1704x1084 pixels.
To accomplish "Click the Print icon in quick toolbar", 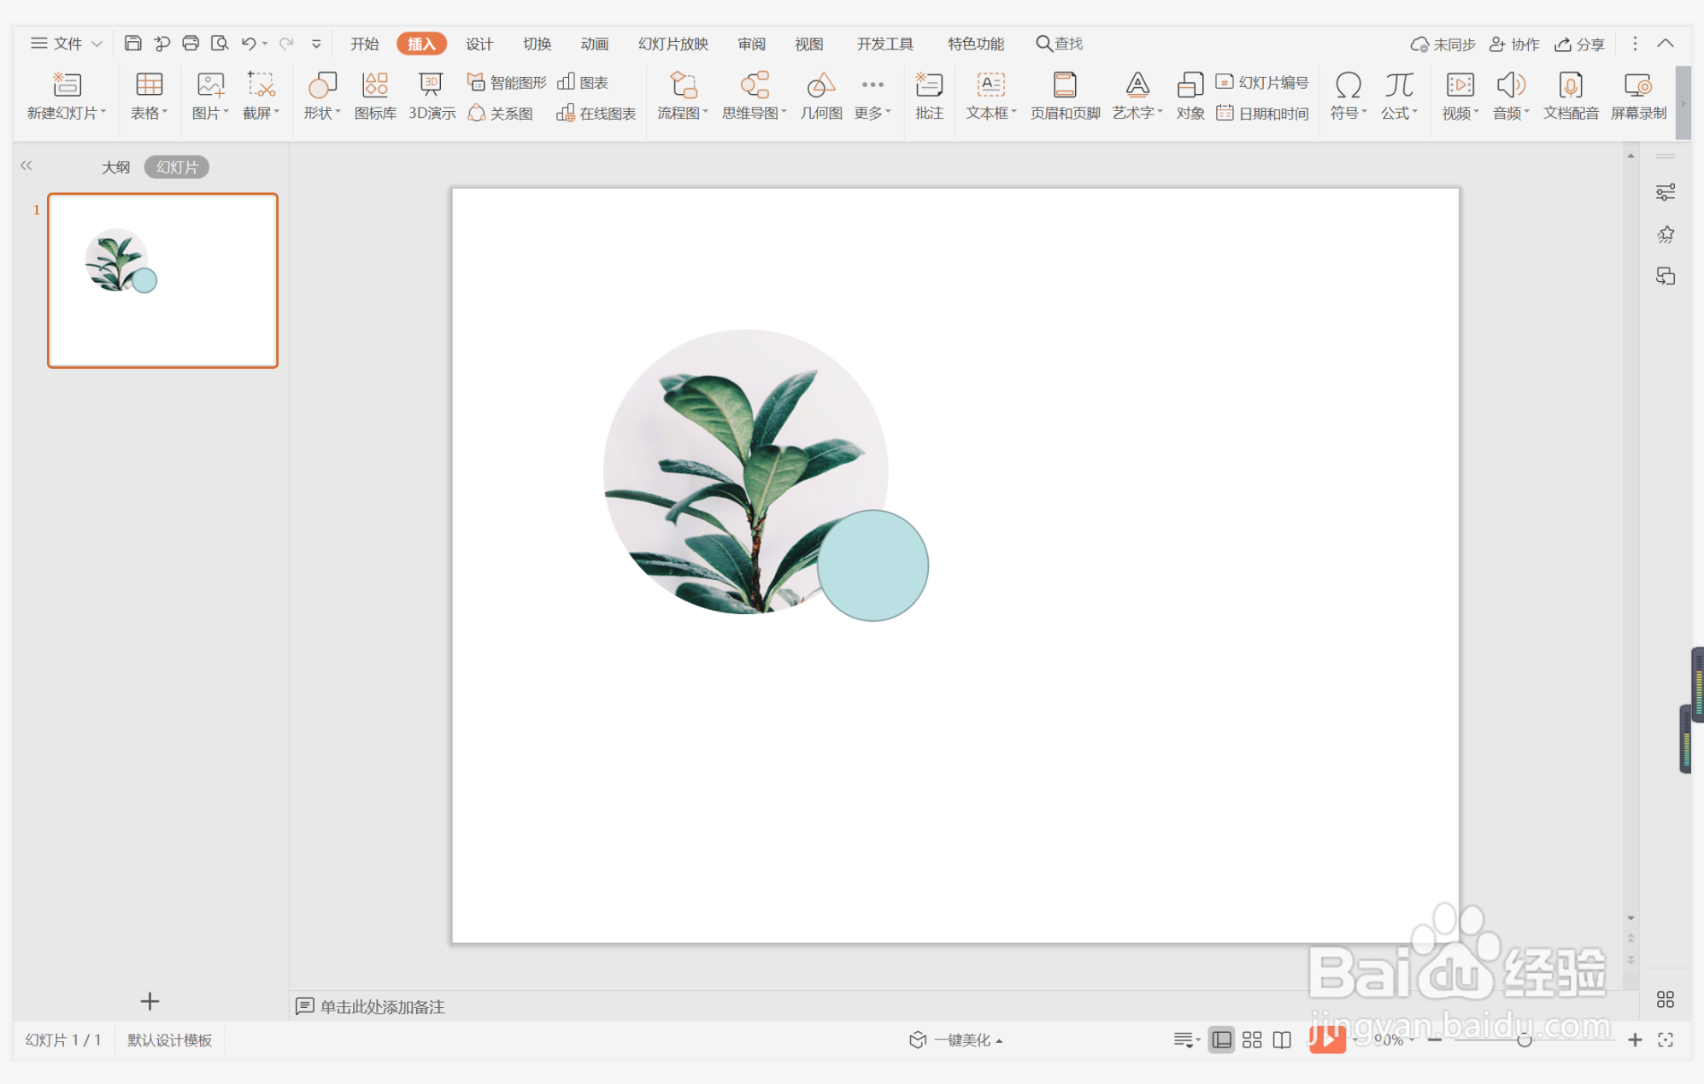I will [191, 43].
